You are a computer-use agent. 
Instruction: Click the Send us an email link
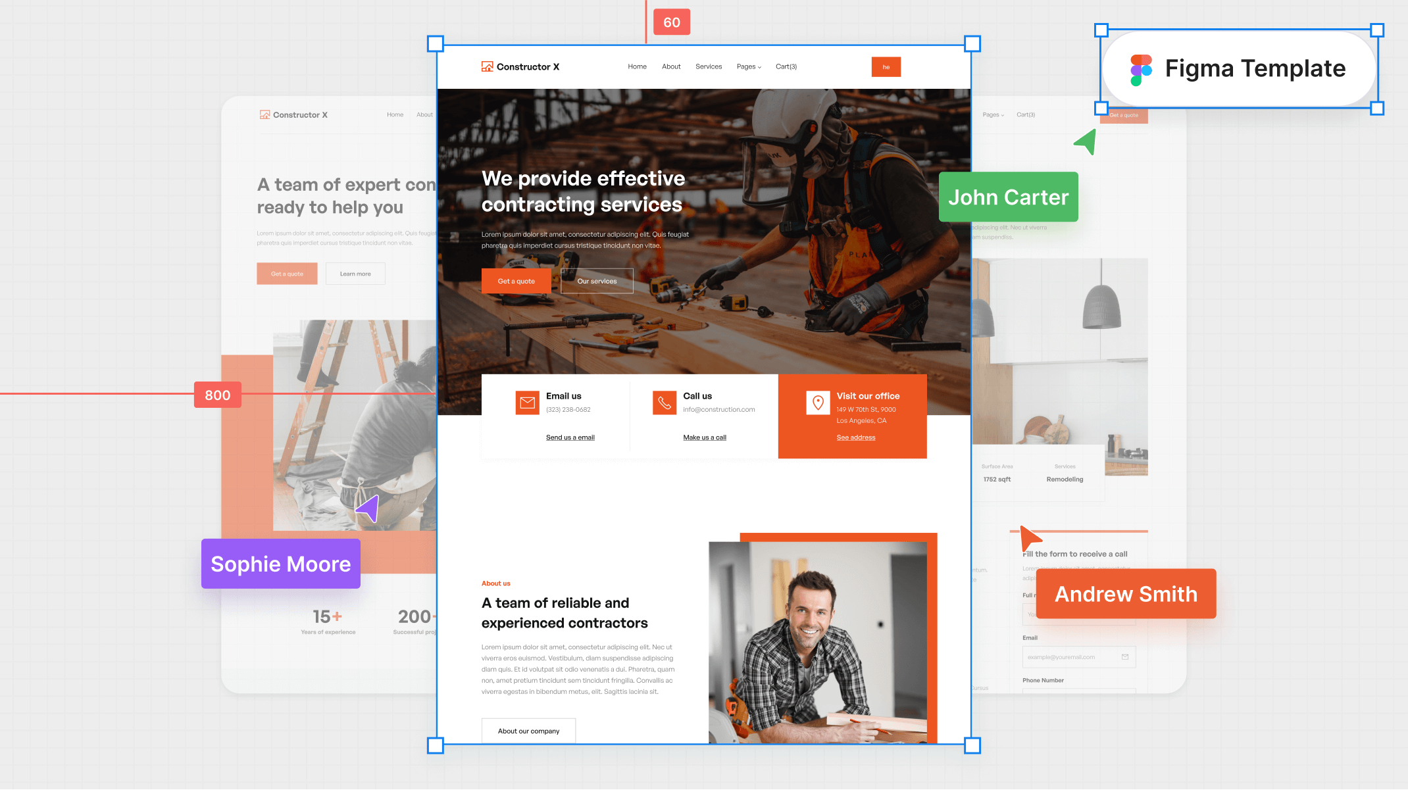click(x=568, y=436)
